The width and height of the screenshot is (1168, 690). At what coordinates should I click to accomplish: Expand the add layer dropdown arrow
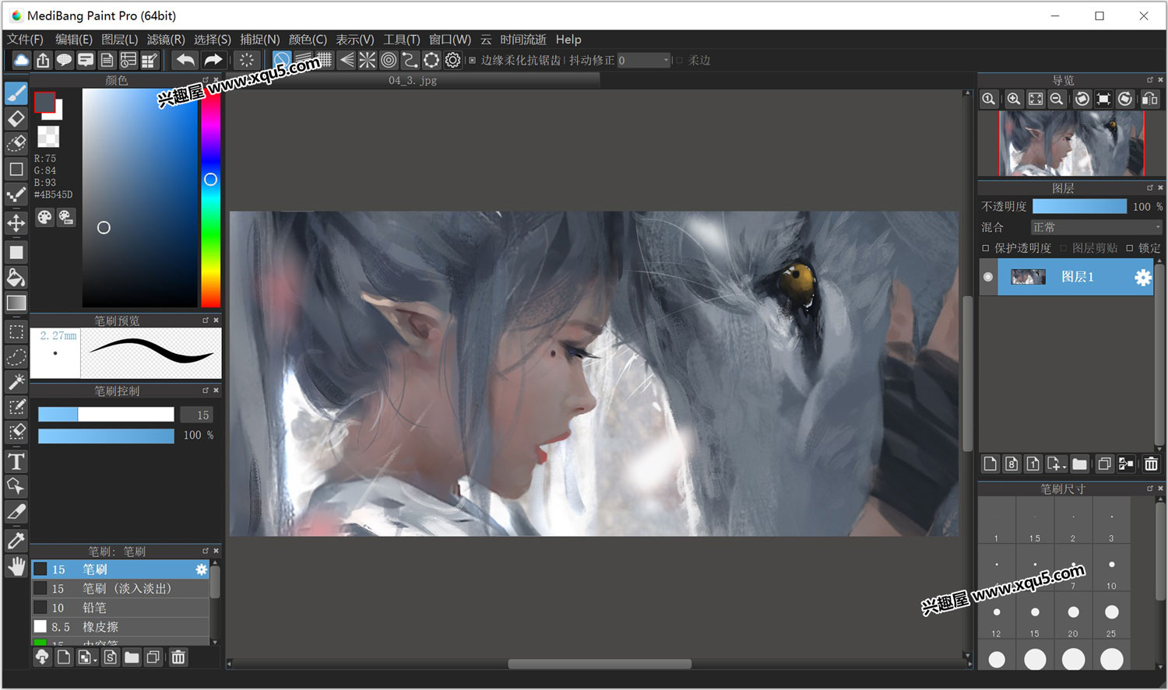[x=1063, y=466]
